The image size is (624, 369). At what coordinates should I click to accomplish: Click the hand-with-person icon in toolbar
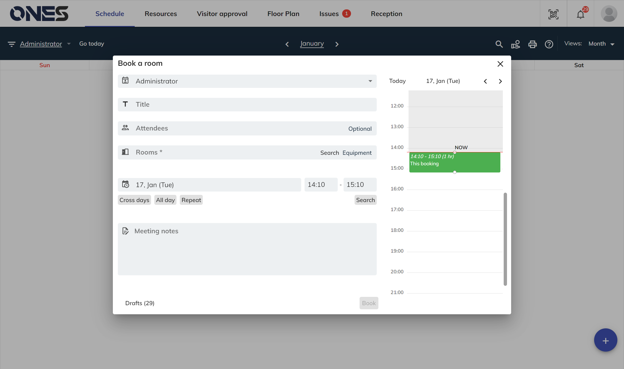516,44
